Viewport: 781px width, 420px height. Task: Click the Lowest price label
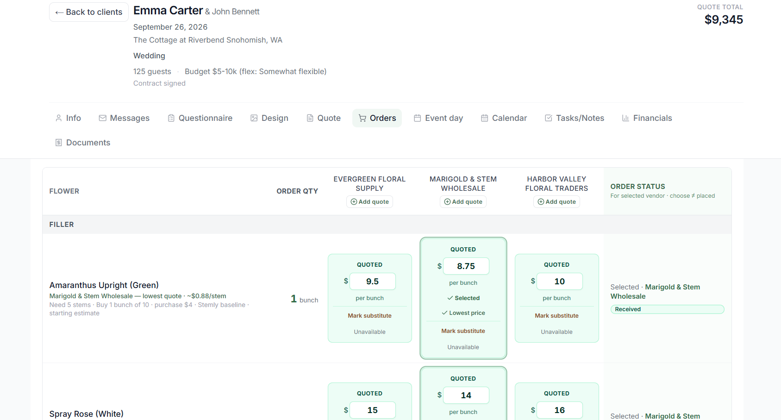coord(463,313)
